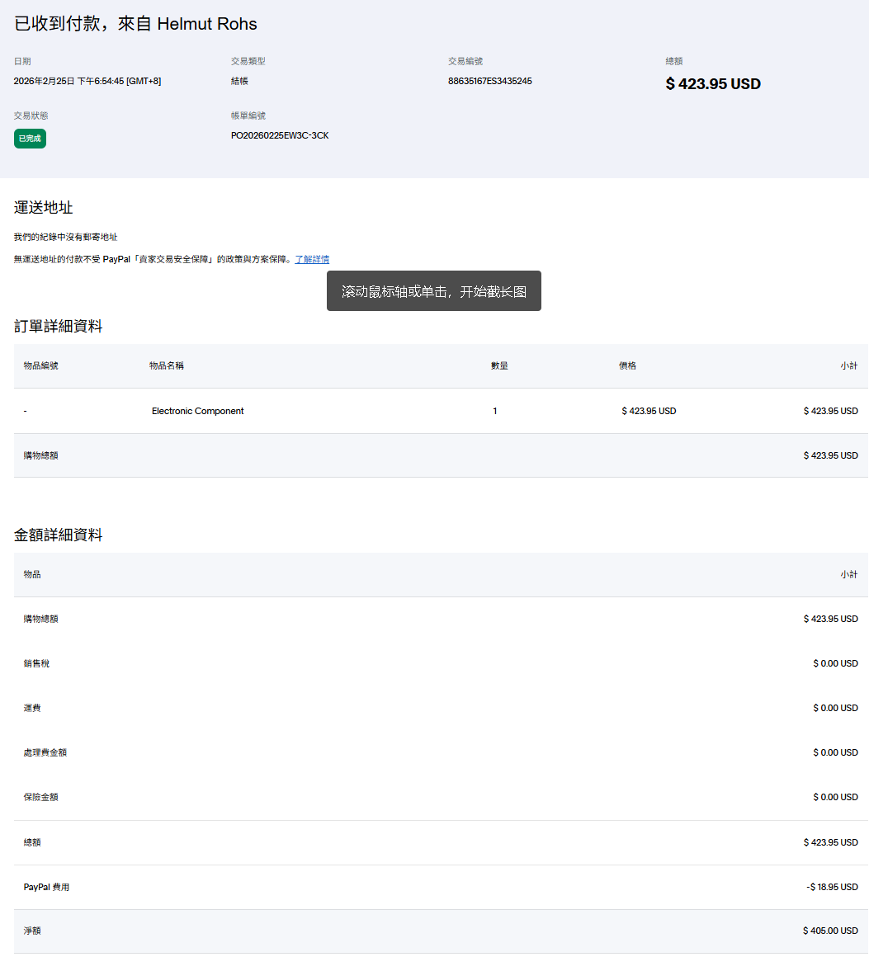Click the green 已完成 status badge
Viewport: 869px width, 971px height.
tap(30, 139)
